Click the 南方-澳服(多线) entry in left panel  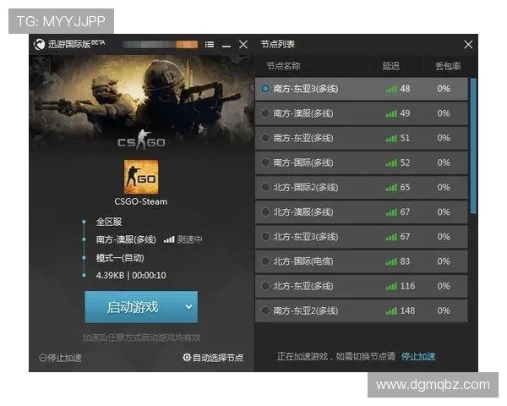pos(126,239)
